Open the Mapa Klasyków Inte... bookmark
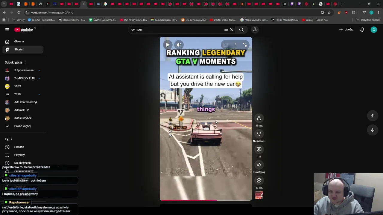The image size is (383, 215). 254,20
